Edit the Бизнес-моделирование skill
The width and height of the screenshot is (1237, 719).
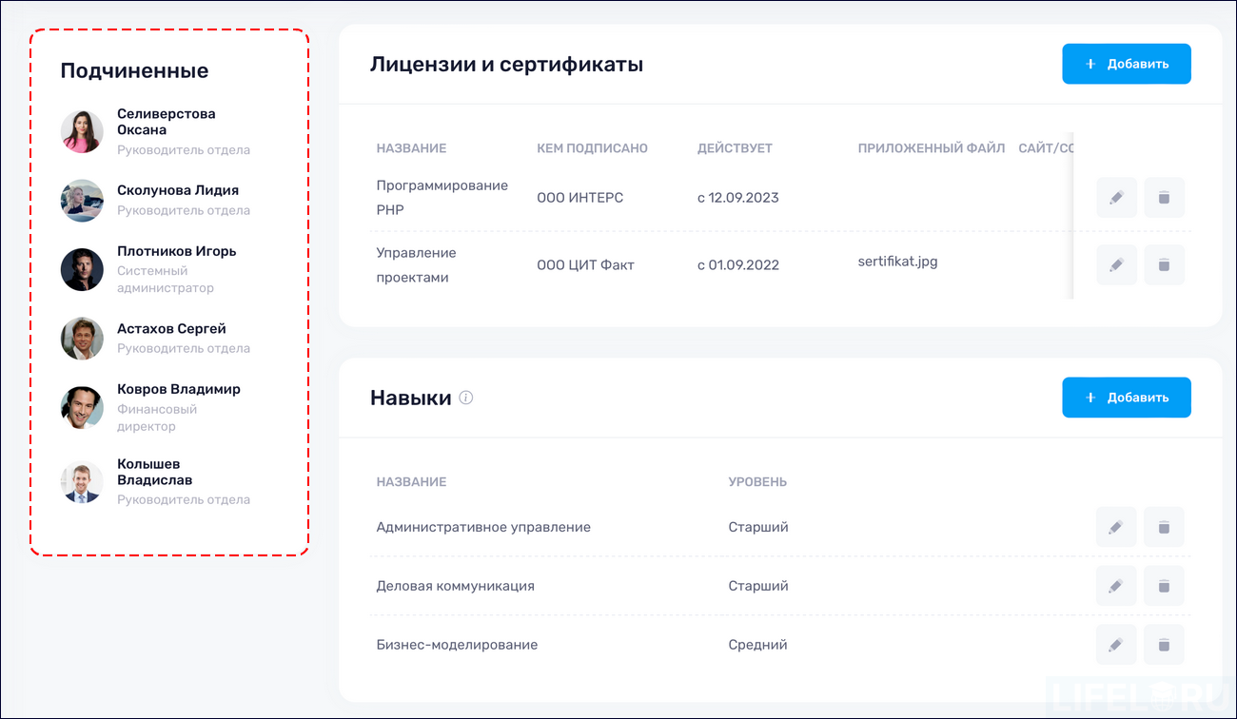(x=1116, y=644)
